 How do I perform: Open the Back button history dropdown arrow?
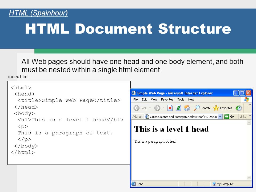click(x=150, y=108)
